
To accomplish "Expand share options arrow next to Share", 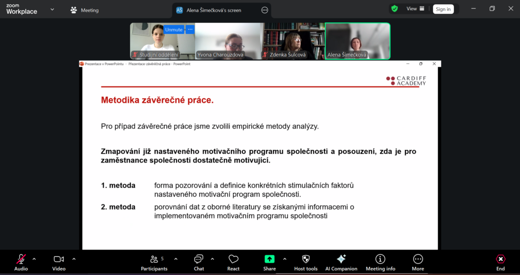I will click(284, 259).
